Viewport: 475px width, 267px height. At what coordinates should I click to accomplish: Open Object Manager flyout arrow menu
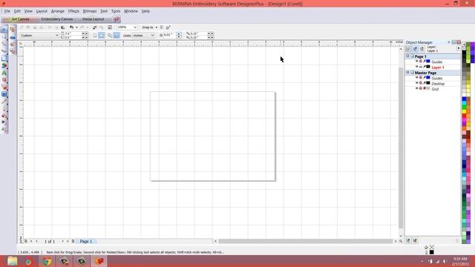(x=459, y=48)
